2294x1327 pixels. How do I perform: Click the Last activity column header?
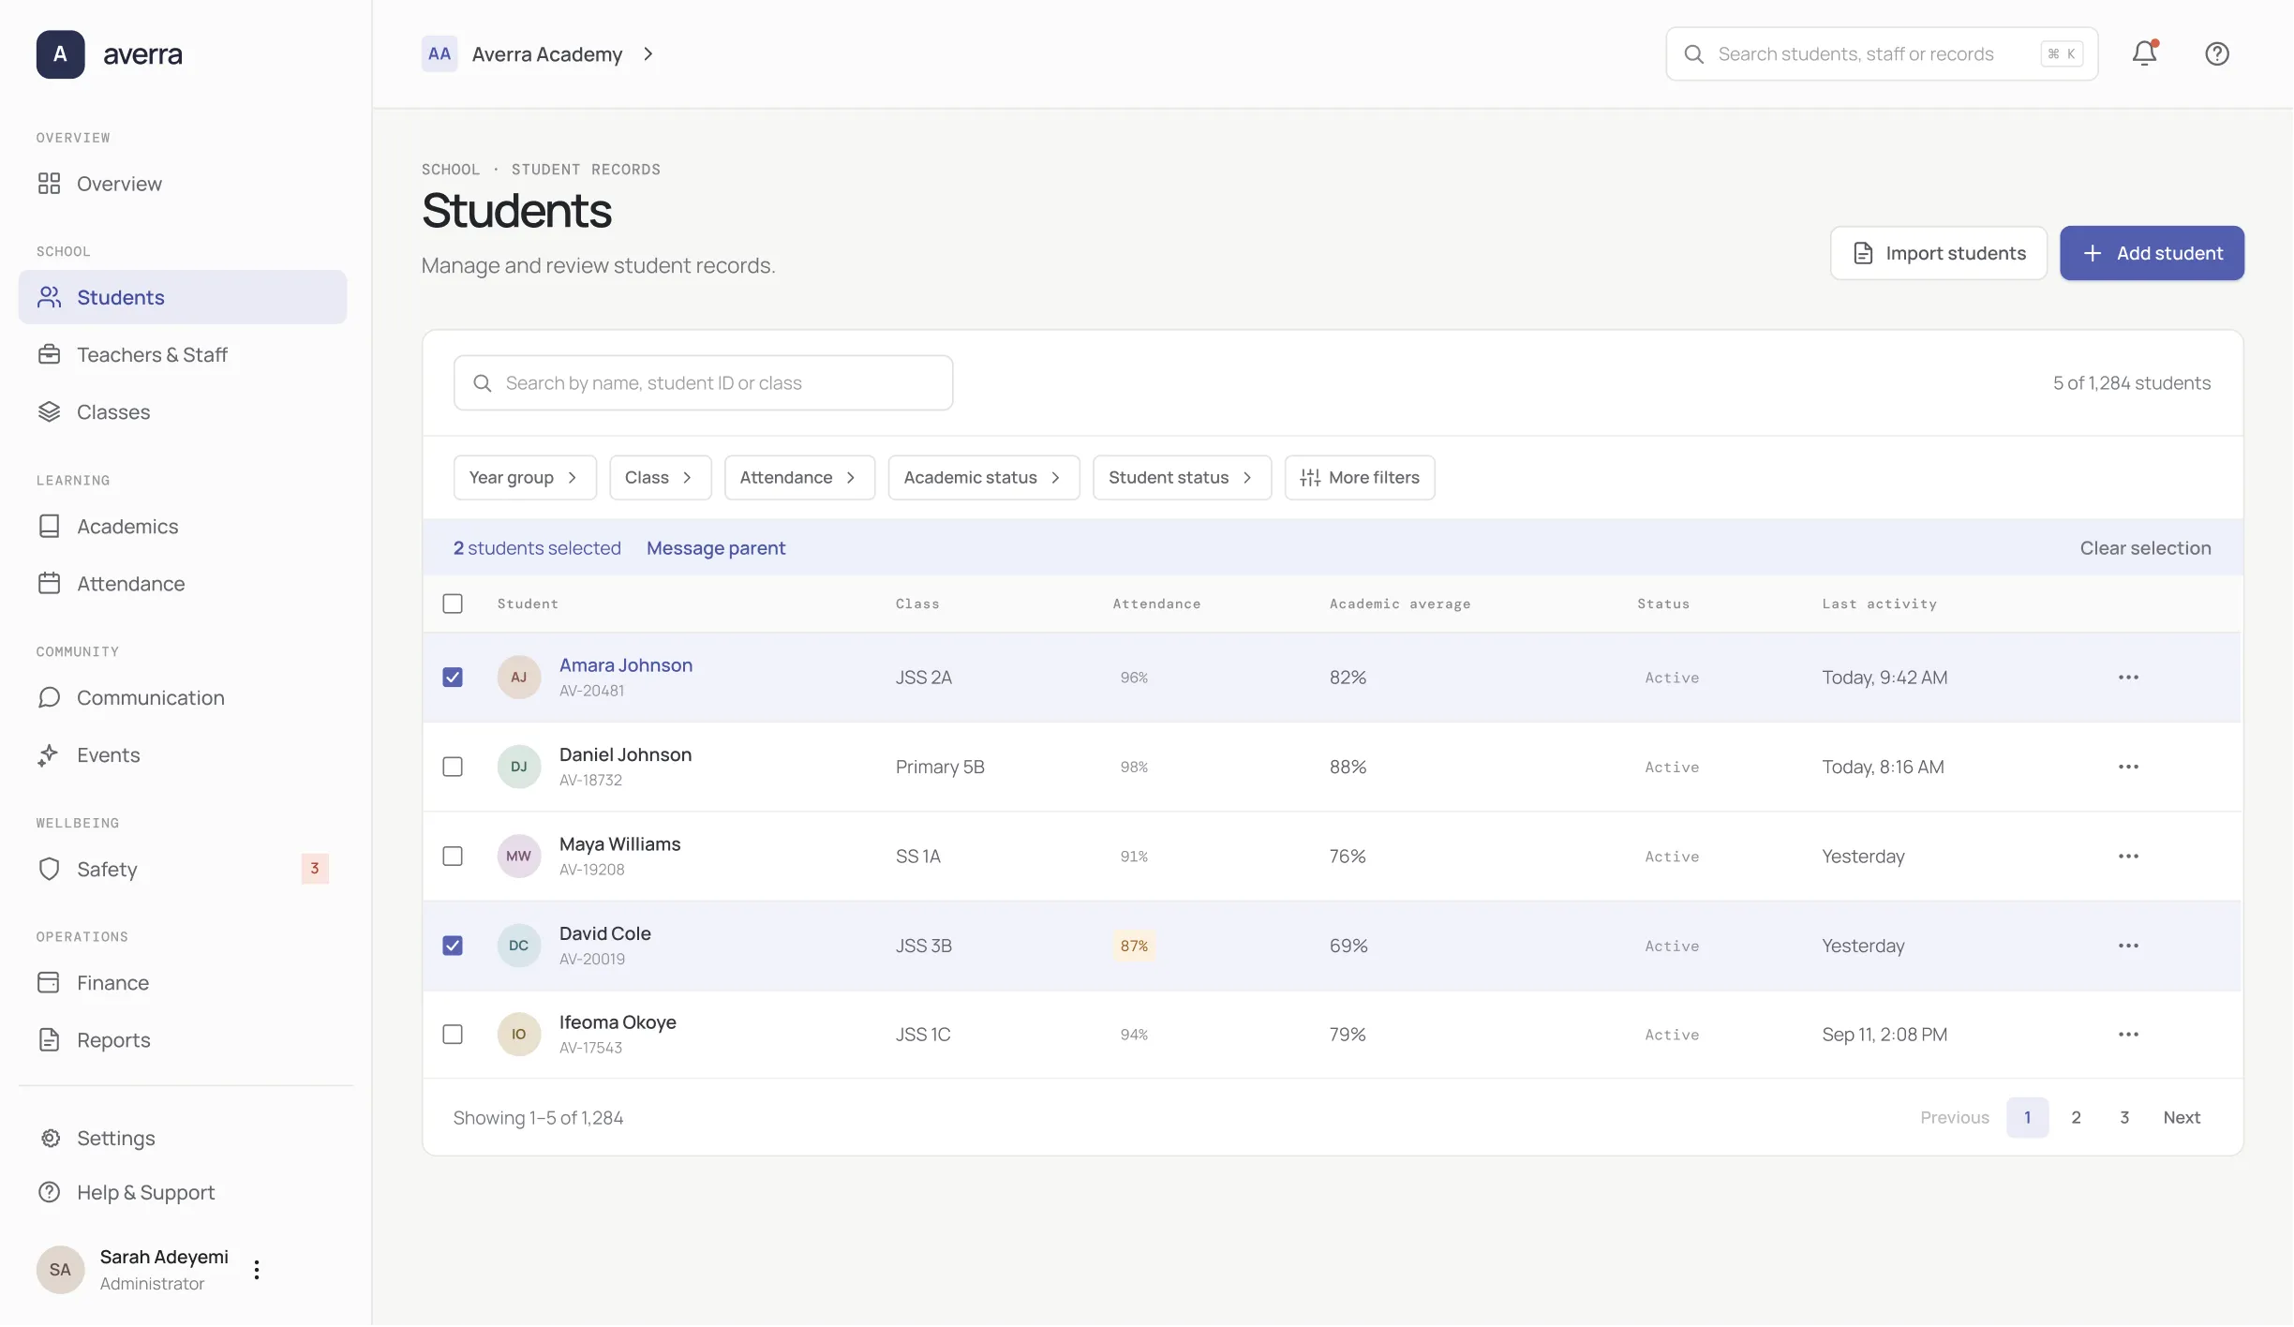pos(1879,604)
